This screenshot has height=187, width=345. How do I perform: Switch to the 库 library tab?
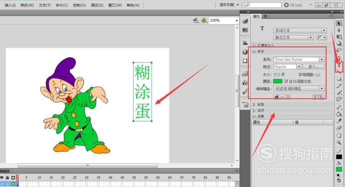click(x=266, y=16)
